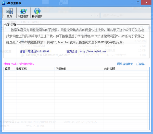Click the 作者 label in description box

[23, 52]
